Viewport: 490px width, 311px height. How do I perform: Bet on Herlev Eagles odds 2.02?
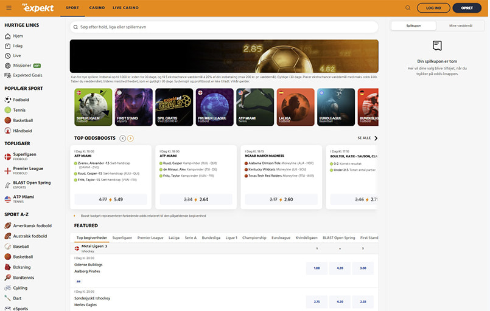pyautogui.click(x=363, y=302)
